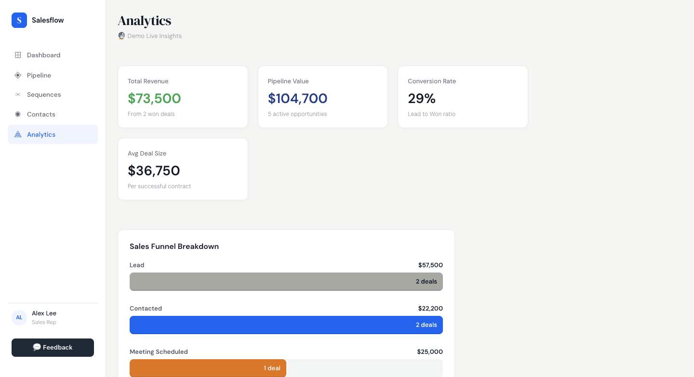Select the Avg Deal Size card
Image resolution: width=694 pixels, height=377 pixels.
pos(183,169)
